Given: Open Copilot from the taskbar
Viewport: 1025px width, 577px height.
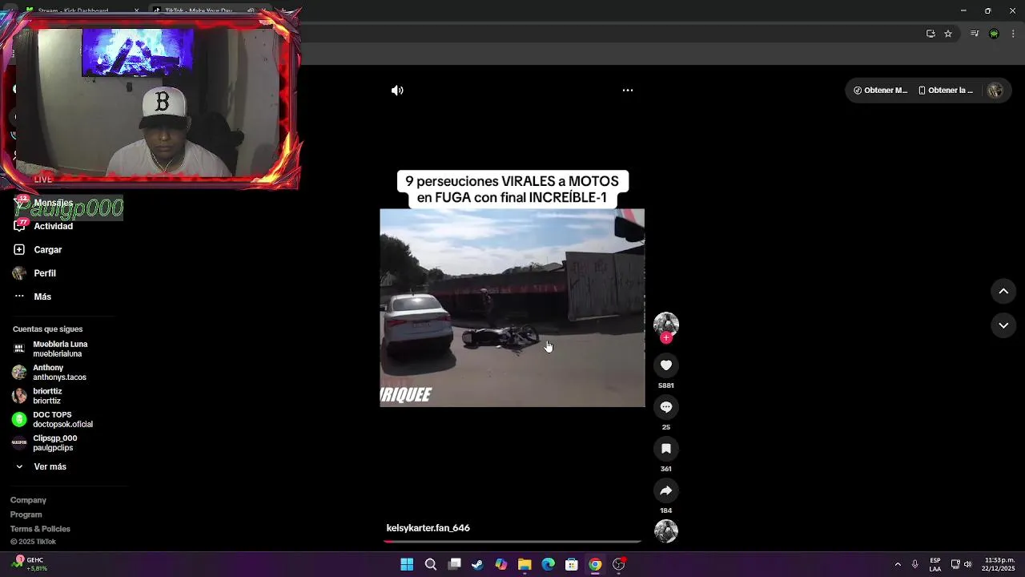Looking at the screenshot, I should pos(501,564).
